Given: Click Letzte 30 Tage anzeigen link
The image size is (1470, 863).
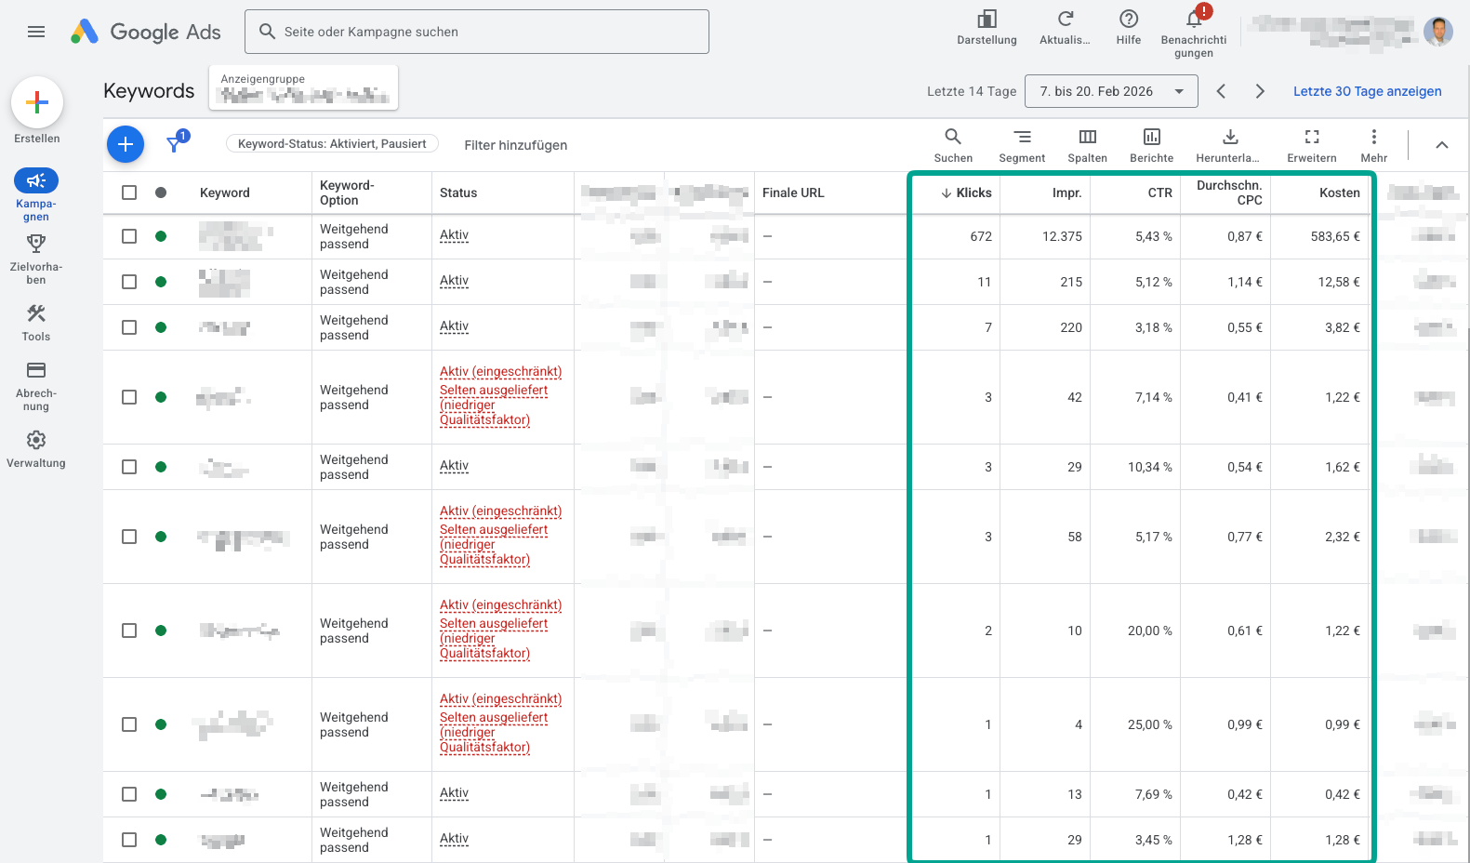Looking at the screenshot, I should pos(1367,91).
